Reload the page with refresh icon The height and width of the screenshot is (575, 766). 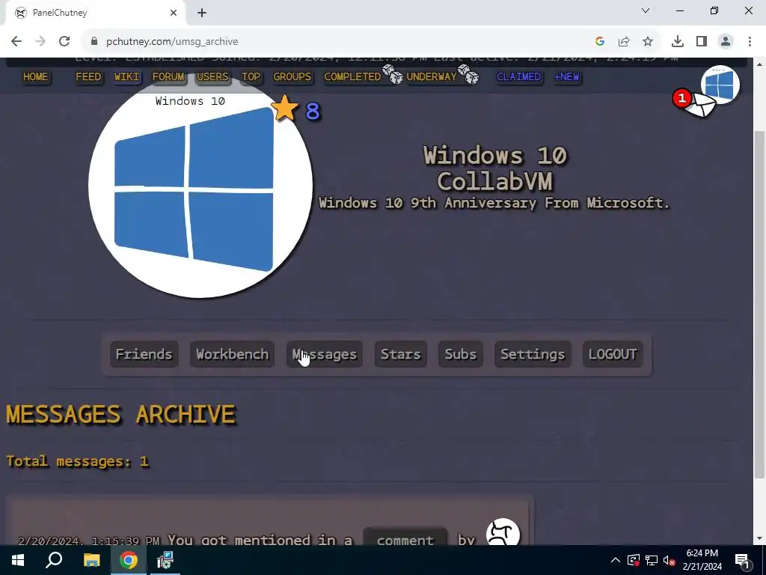point(64,42)
